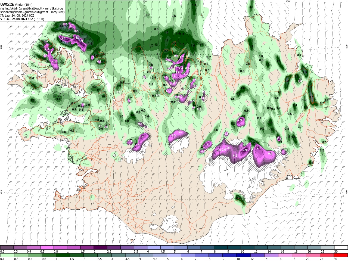The width and height of the screenshot is (348, 261).
Task: Click the '0.1' label starting the rain scale
Action: 2,259
